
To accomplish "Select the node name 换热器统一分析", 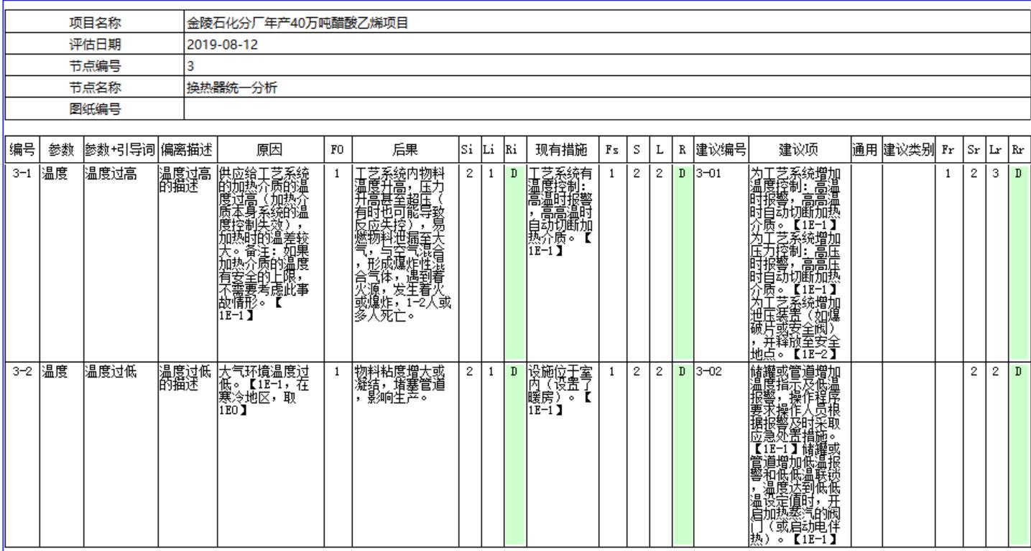I will (231, 88).
